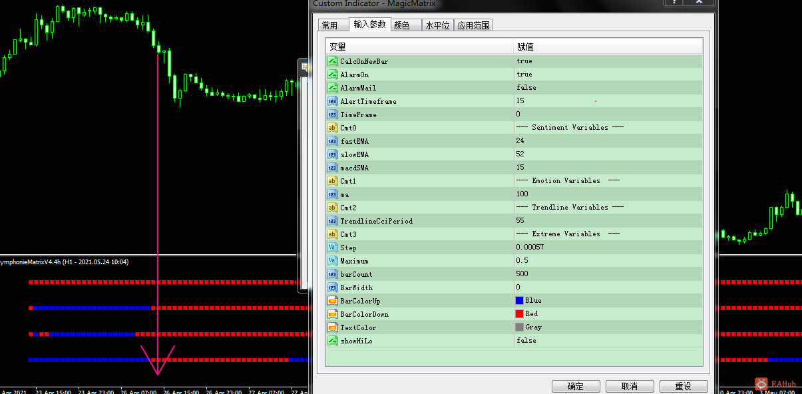Click the Step double type icon
The width and height of the screenshot is (802, 394).
332,248
